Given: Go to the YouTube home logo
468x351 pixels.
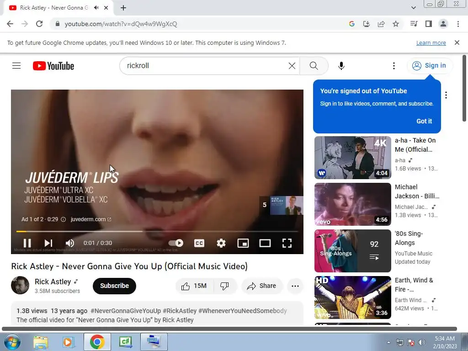Looking at the screenshot, I should (53, 66).
